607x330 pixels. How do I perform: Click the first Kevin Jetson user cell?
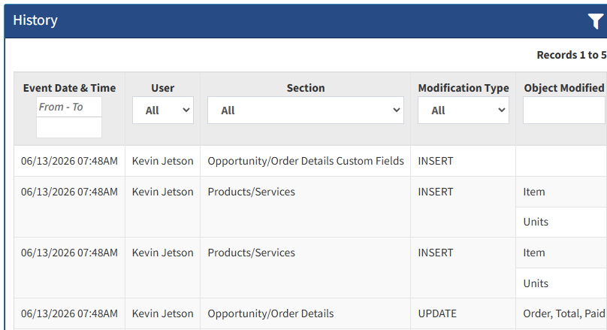coord(162,161)
